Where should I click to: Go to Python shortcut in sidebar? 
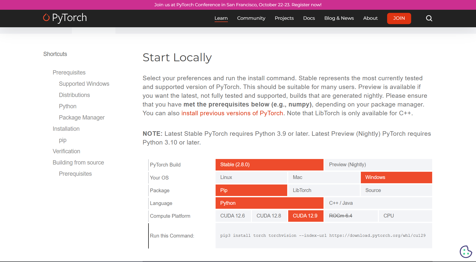click(68, 106)
